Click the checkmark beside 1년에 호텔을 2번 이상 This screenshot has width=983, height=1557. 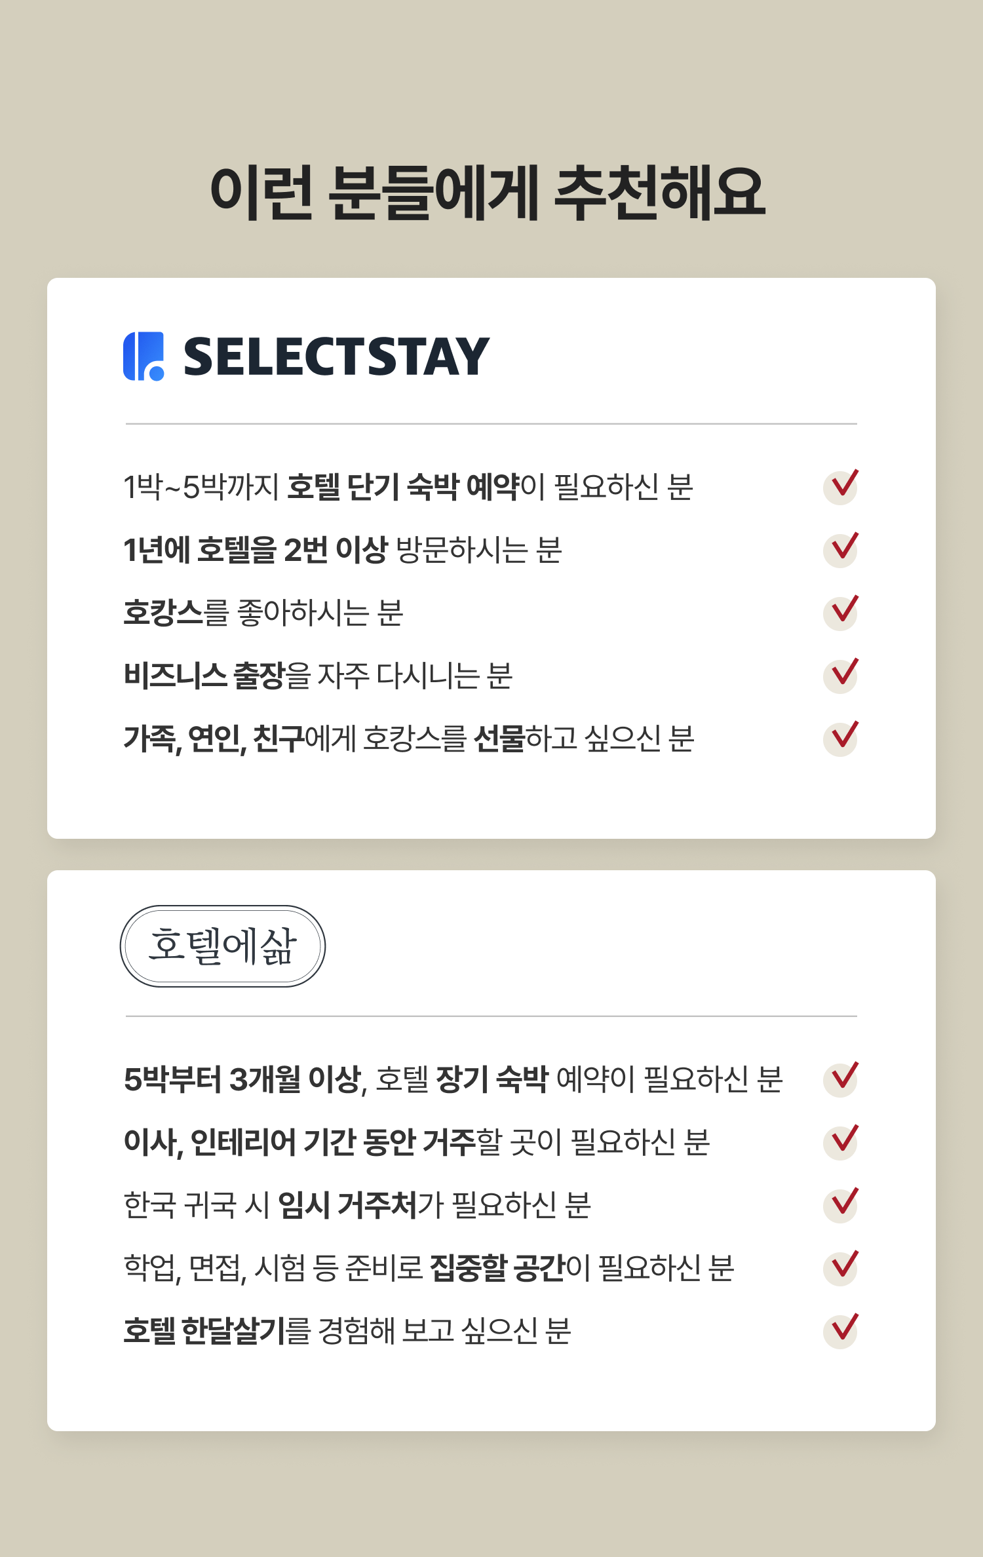[841, 549]
